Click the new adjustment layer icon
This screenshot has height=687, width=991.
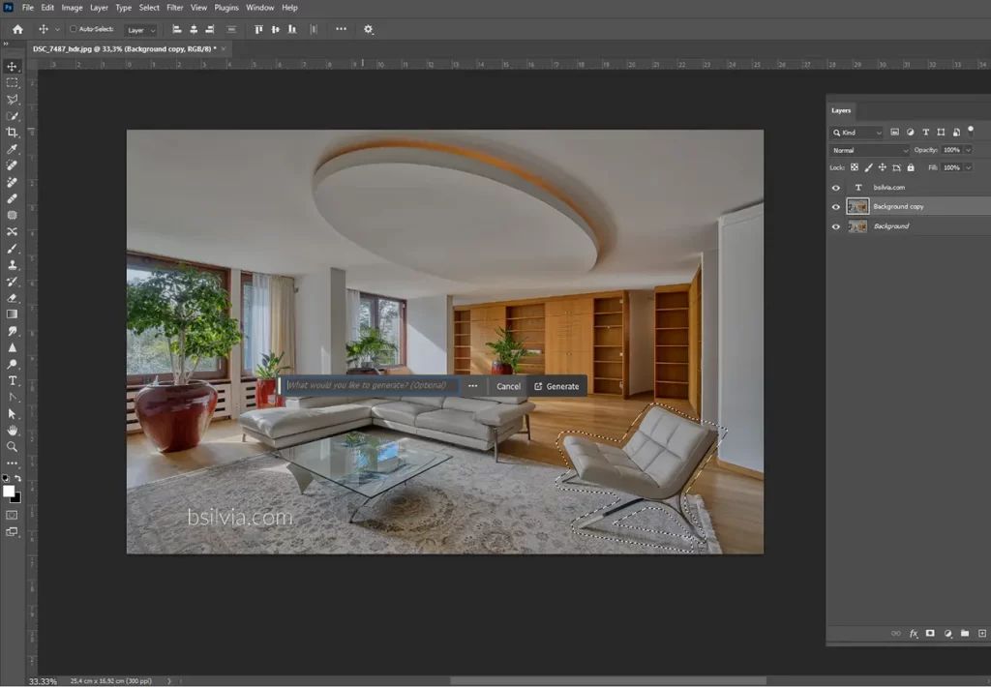click(947, 633)
